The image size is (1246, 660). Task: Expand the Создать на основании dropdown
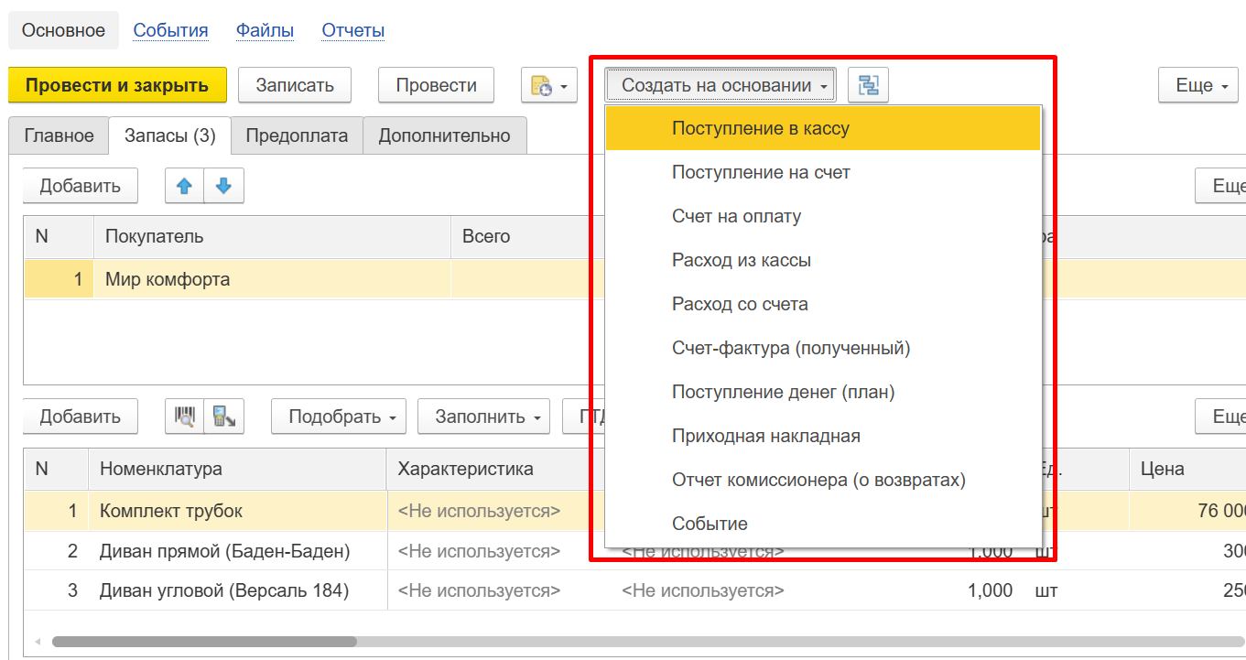click(720, 86)
